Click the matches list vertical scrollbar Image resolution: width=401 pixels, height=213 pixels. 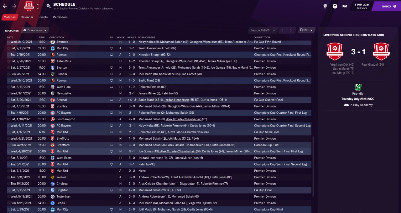tap(313, 166)
